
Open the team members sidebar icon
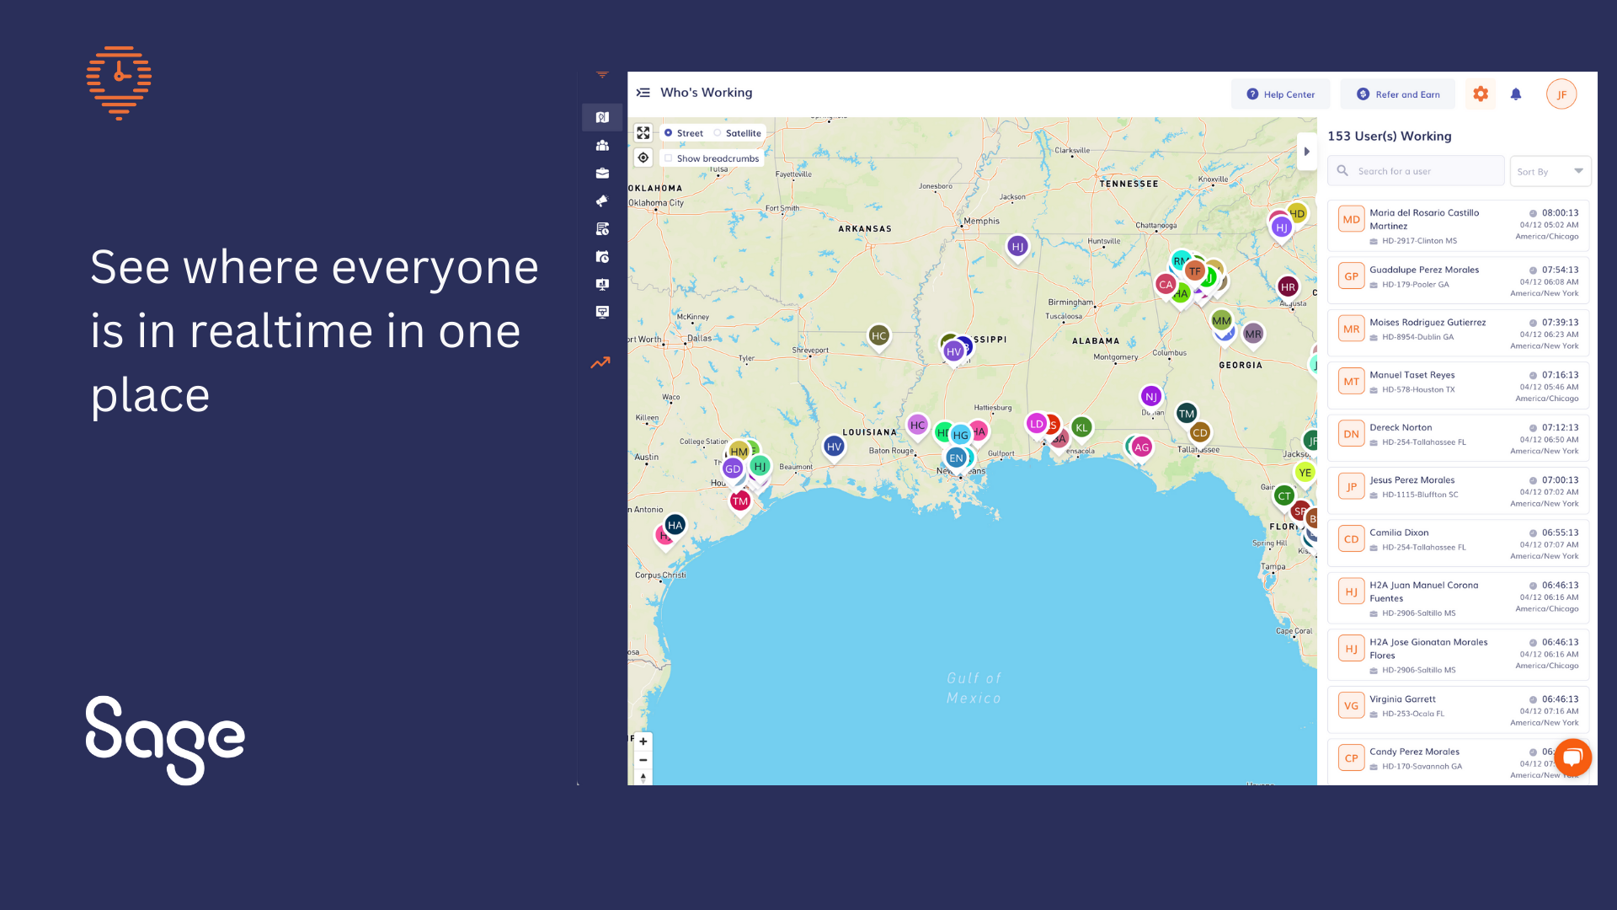click(602, 146)
